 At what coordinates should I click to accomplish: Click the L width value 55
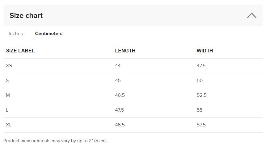click(x=200, y=110)
